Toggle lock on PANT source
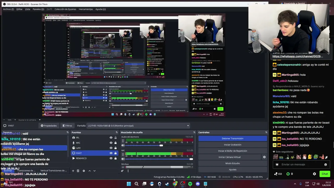334x188 pixels. point(115,153)
